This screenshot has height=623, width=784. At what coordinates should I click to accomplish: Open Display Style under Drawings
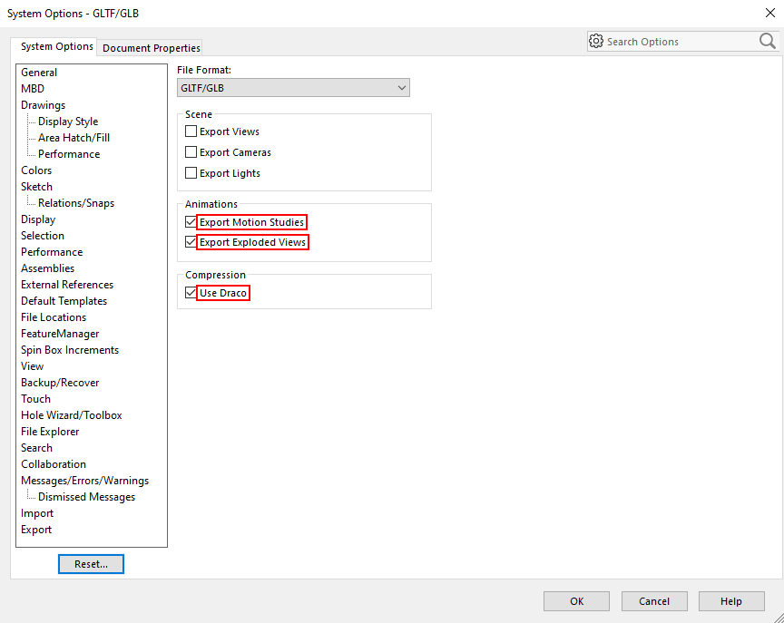coord(68,122)
